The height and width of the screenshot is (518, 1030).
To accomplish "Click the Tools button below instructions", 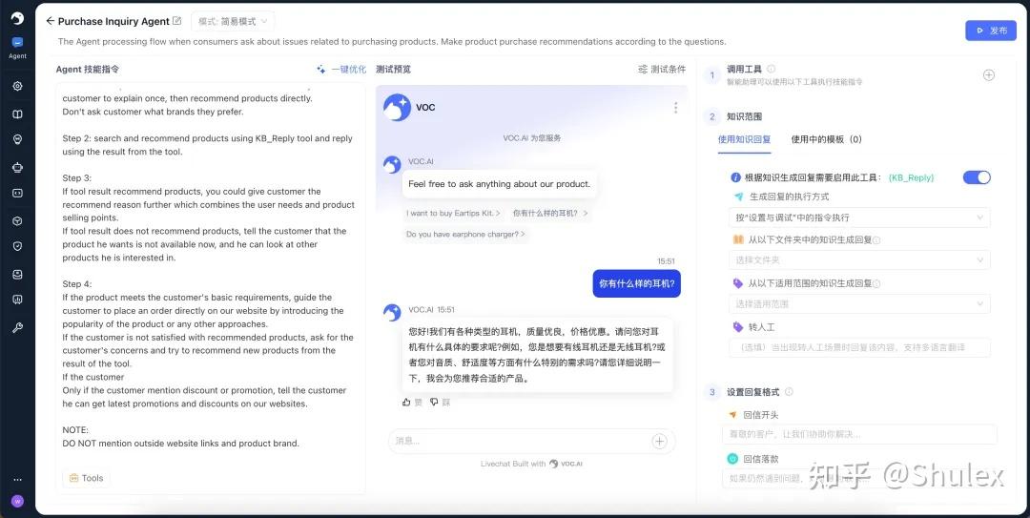I will [x=86, y=478].
